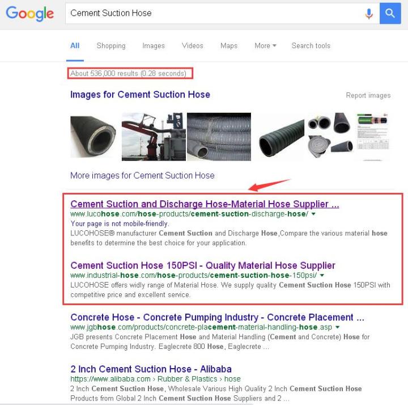408x405 pixels.
Task: Open the 2 Inch Cement Suction Hose Alibaba link
Action: click(151, 369)
